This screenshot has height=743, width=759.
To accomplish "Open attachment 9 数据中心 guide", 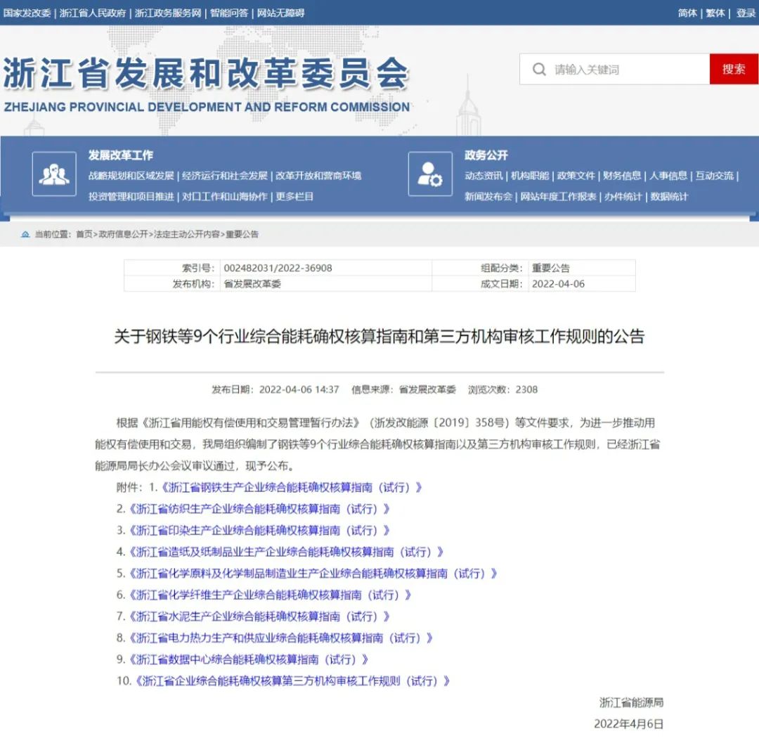I will [249, 660].
